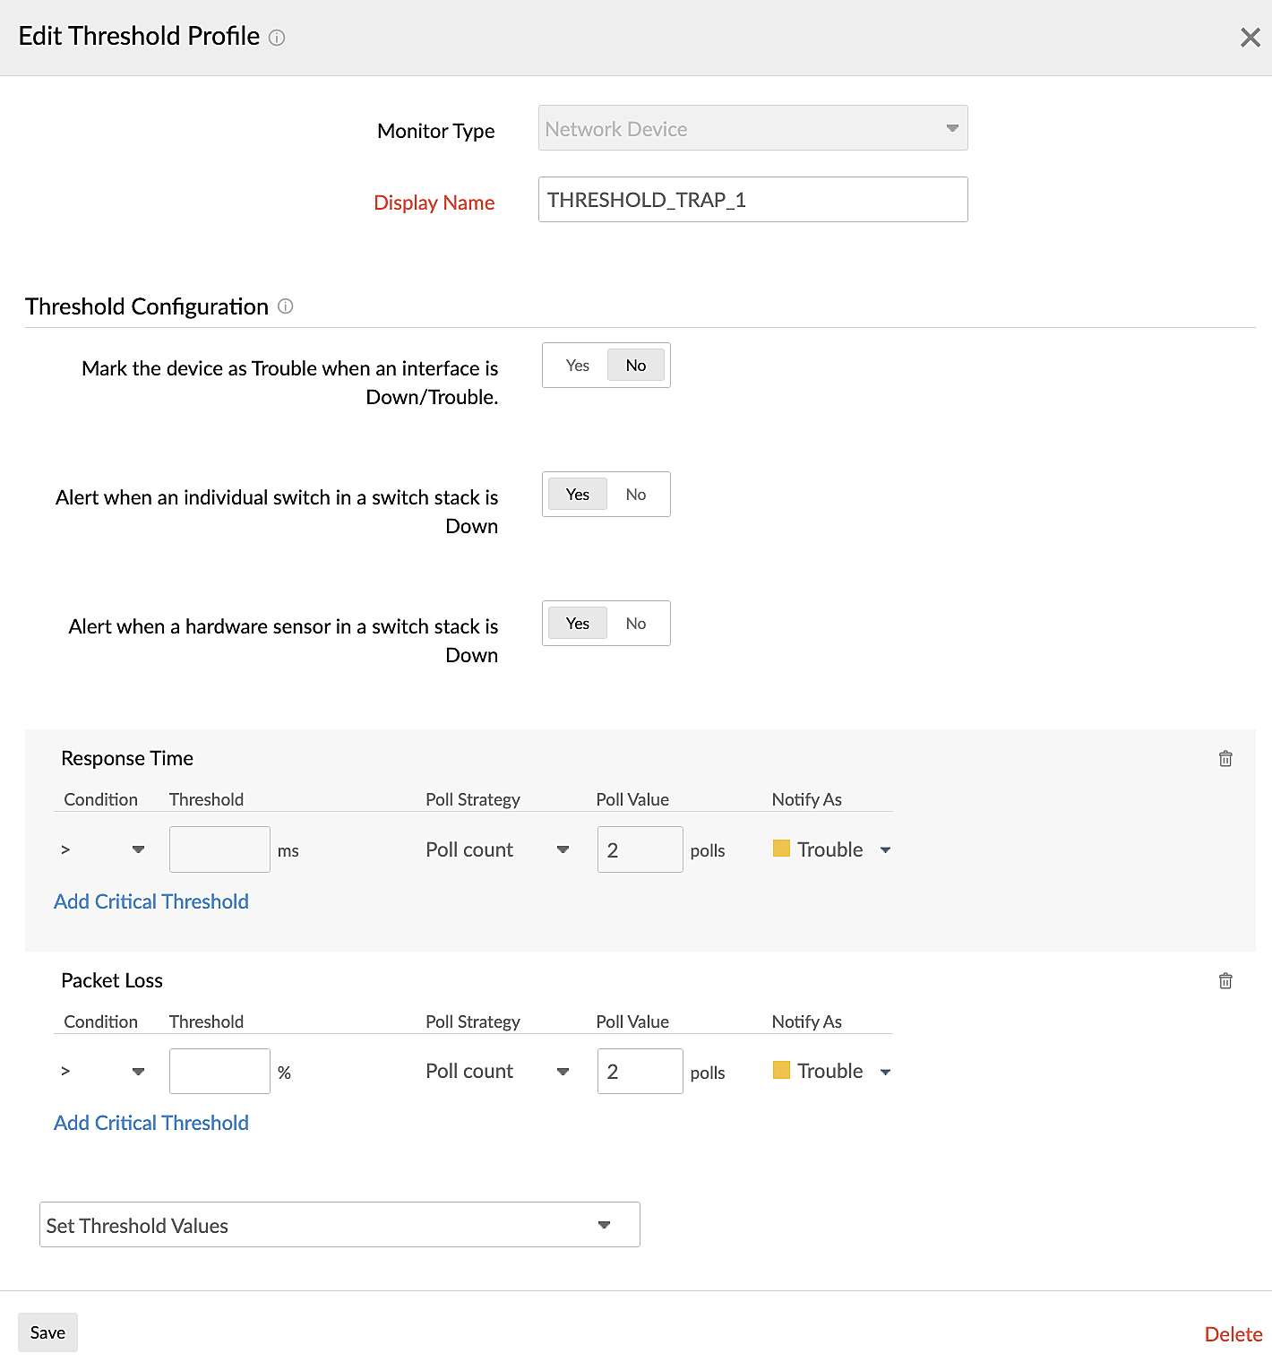Select No for individual switch Down alert
The image size is (1272, 1362).
coord(636,495)
